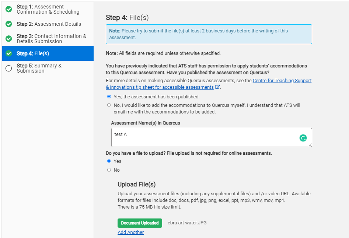Click the Document Uploaded button
Image resolution: width=349 pixels, height=238 pixels.
[x=140, y=223]
